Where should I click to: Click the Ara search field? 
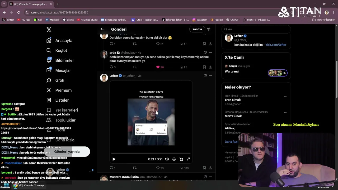[x=256, y=29]
